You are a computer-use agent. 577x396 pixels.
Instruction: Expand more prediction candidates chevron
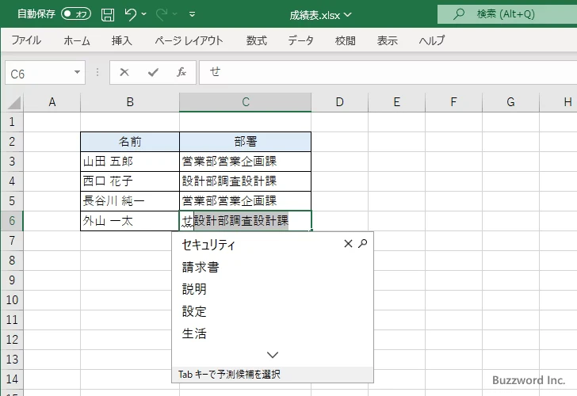click(273, 355)
